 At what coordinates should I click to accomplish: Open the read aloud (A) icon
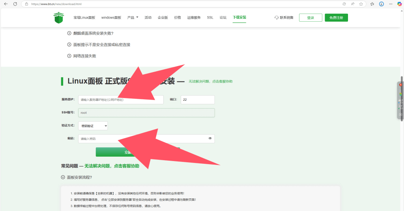click(x=352, y=4)
